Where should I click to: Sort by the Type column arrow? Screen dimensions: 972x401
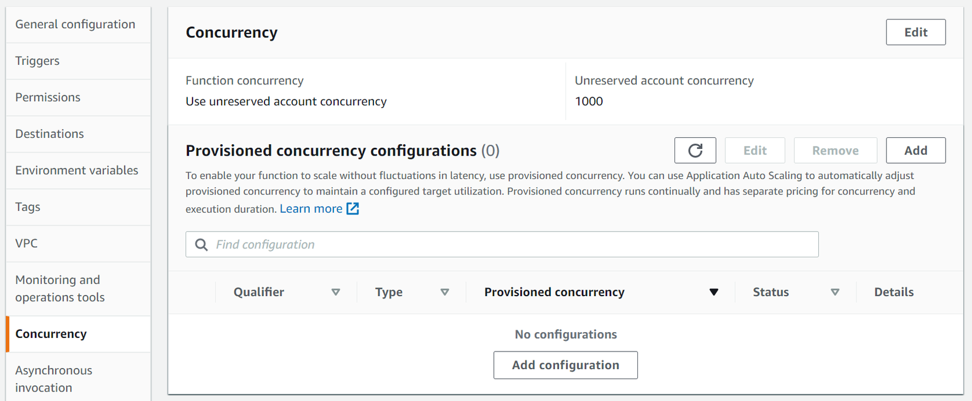click(445, 292)
